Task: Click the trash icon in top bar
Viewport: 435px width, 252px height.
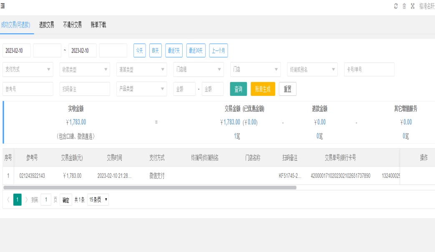Action: tap(404, 6)
